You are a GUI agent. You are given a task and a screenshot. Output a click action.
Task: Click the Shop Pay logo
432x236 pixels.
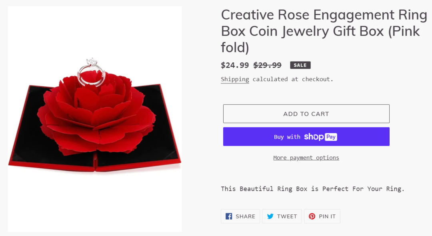320,137
